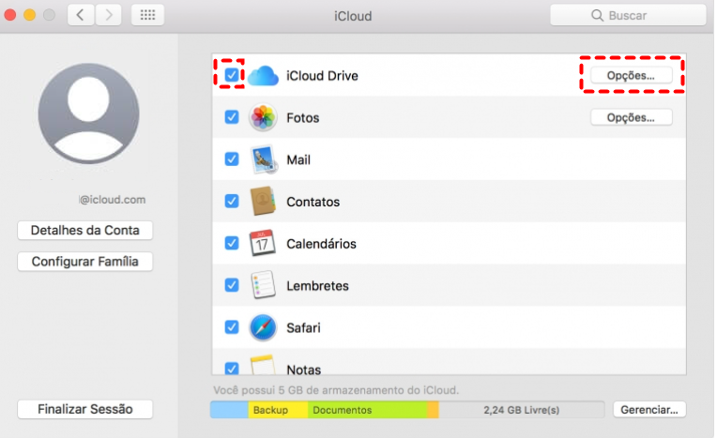Click the green Documentos storage segment
The height and width of the screenshot is (438, 717).
point(368,410)
